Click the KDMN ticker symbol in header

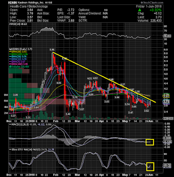tap(12, 3)
